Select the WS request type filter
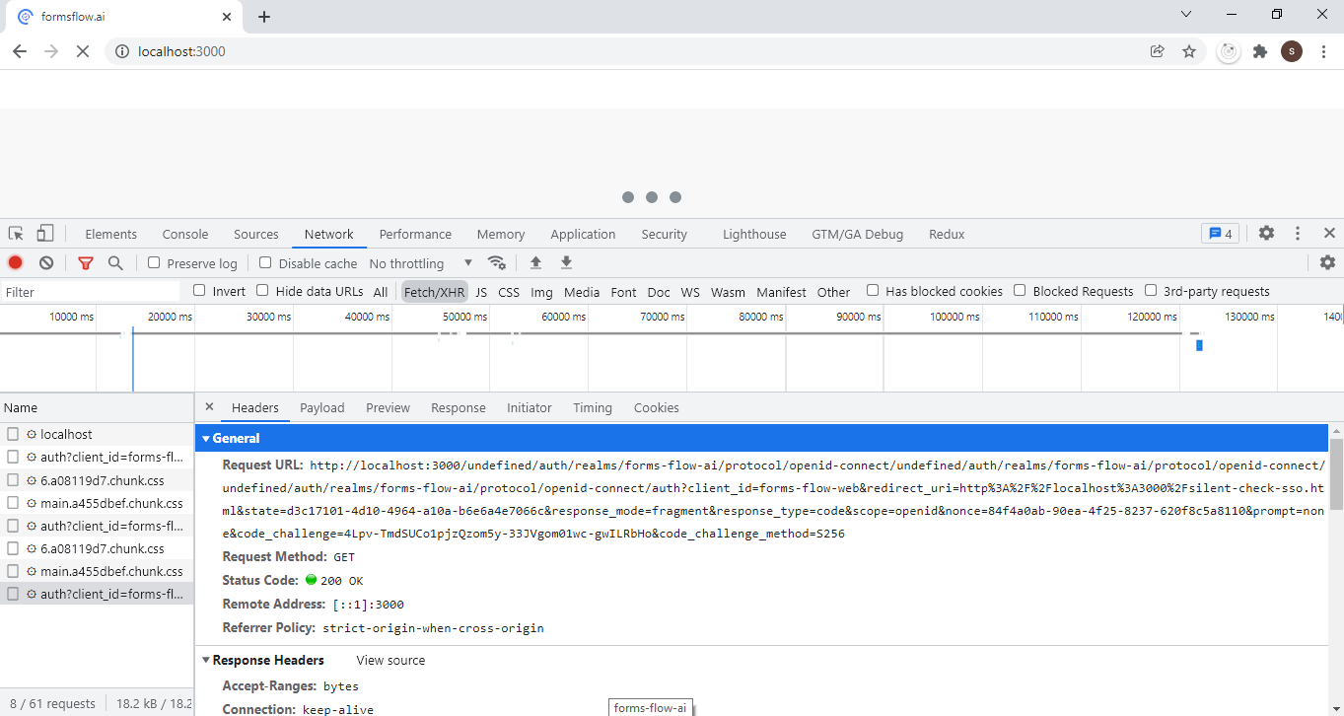Screen dimensions: 1344x716 [689, 290]
